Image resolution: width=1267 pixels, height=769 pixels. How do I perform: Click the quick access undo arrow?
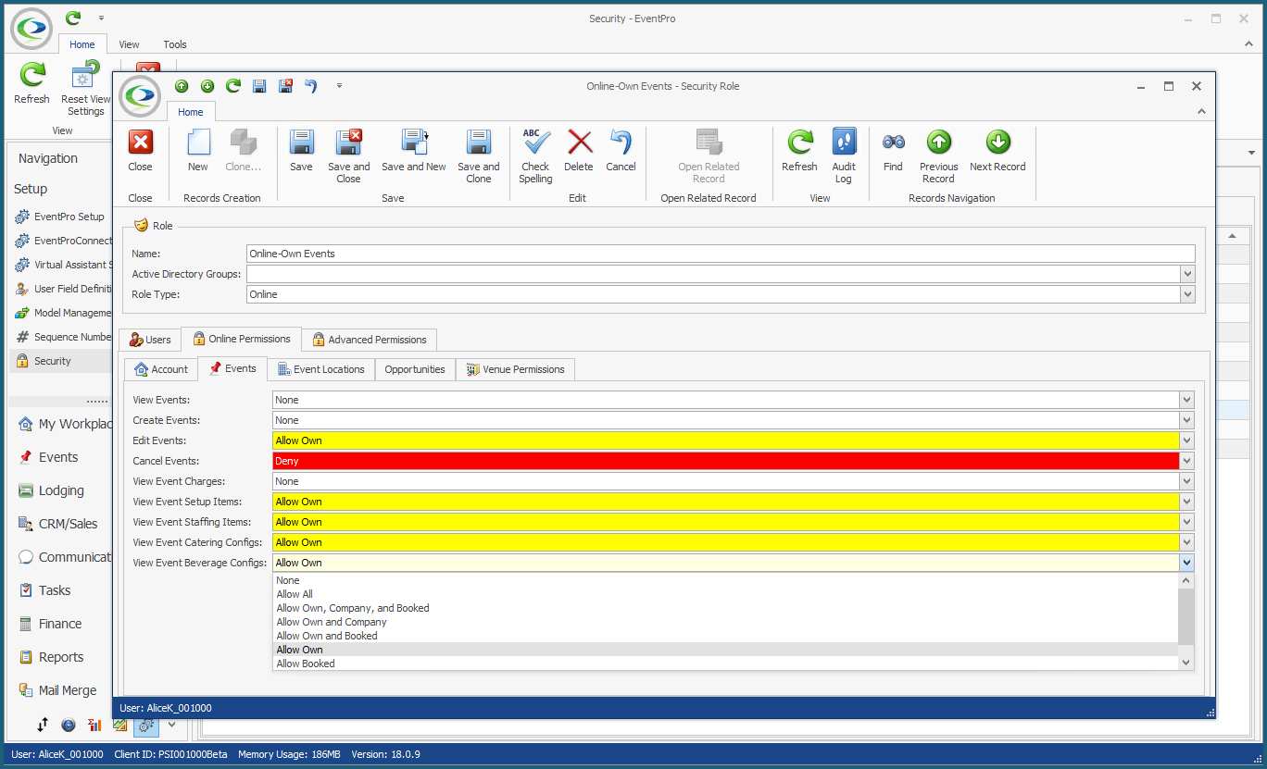click(x=311, y=86)
